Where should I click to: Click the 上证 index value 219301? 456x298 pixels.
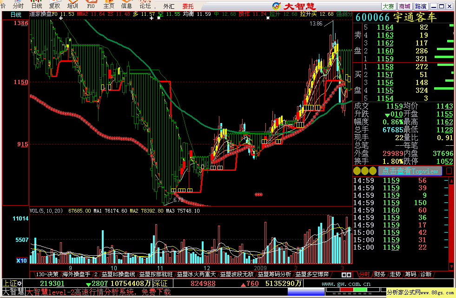(x=52, y=283)
